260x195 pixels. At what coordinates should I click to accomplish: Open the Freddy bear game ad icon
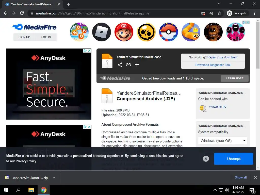tap(213, 32)
